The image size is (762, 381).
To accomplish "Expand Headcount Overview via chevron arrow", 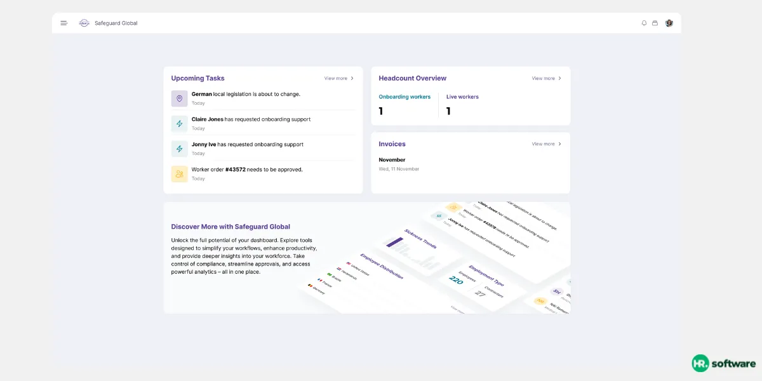I will click(560, 79).
